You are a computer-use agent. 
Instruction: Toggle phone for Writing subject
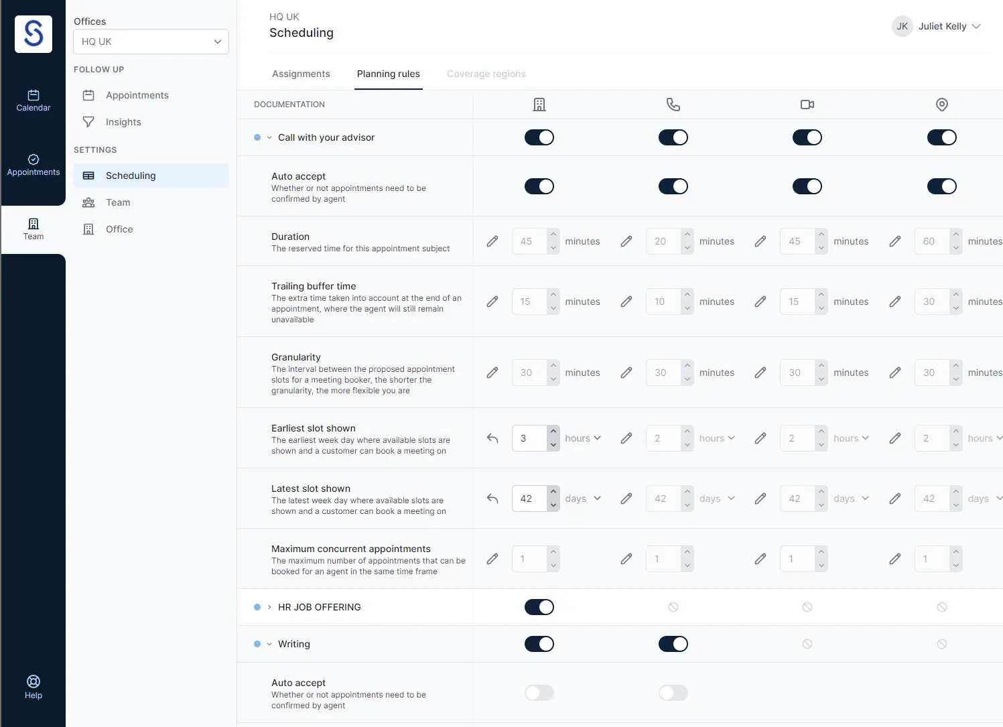[x=673, y=644]
